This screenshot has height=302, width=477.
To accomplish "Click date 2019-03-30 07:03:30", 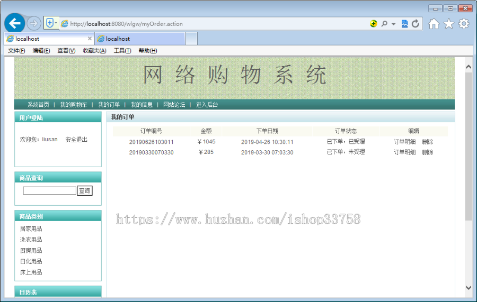I will coord(267,152).
